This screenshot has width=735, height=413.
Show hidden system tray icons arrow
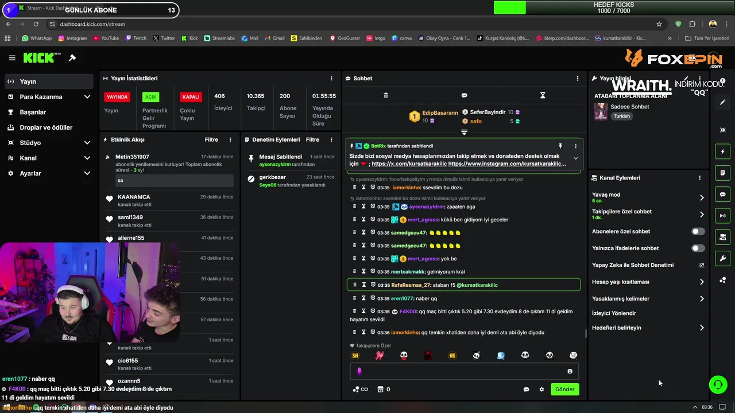point(695,407)
